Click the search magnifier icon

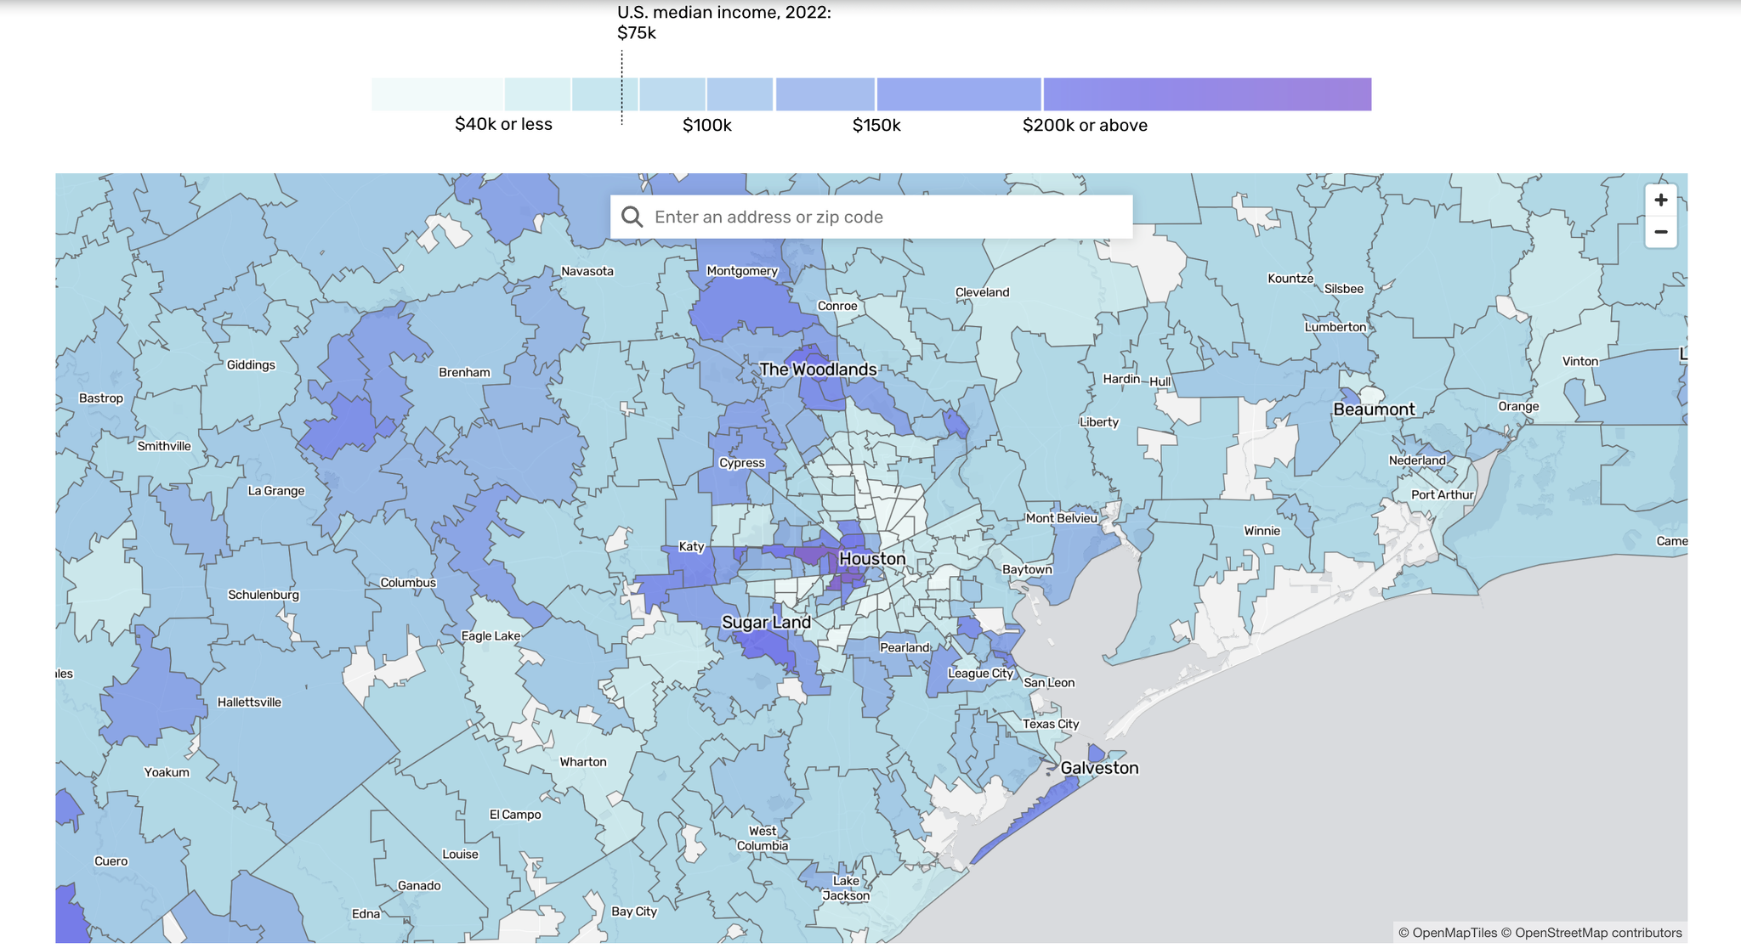coord(632,217)
